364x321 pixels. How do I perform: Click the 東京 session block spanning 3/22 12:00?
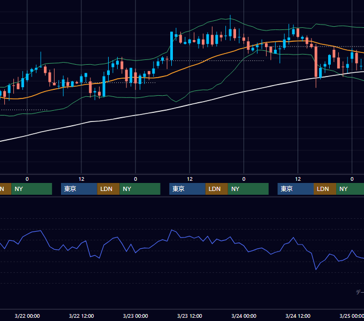click(79, 189)
